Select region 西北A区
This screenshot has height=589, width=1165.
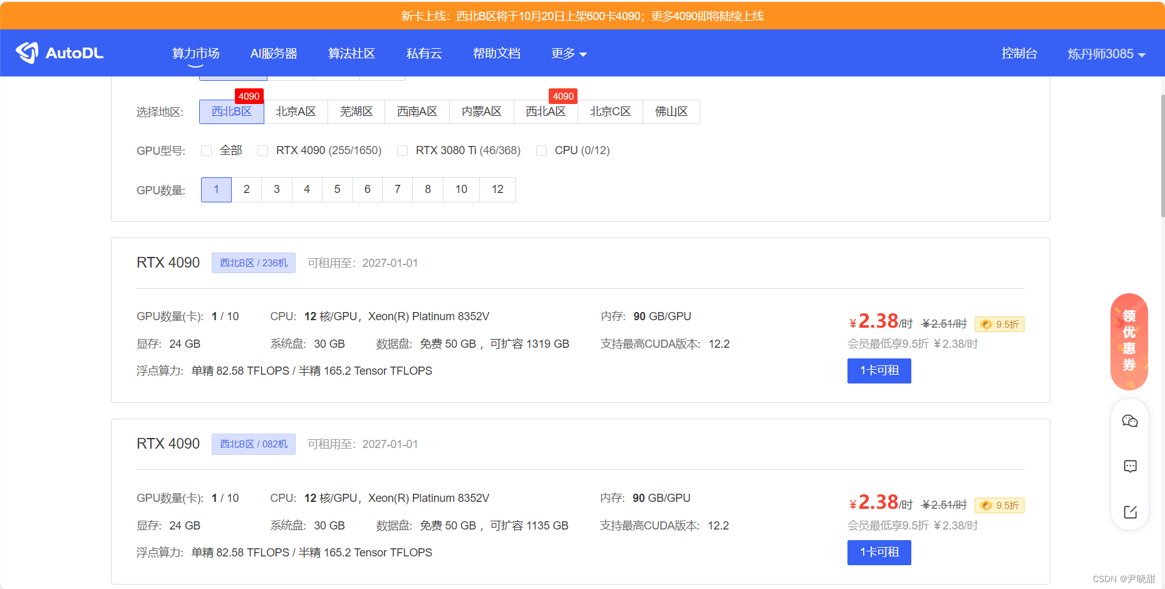pos(546,112)
